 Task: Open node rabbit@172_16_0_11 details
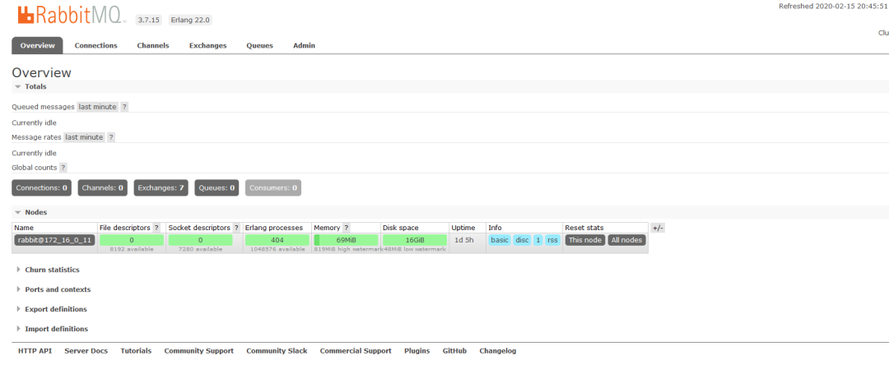[x=54, y=240]
